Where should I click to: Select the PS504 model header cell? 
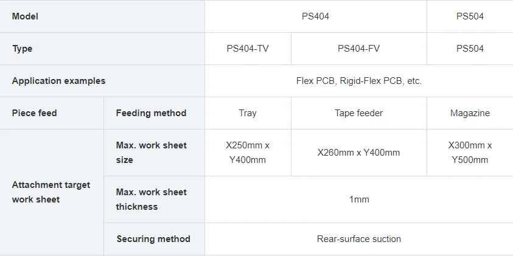click(x=470, y=16)
